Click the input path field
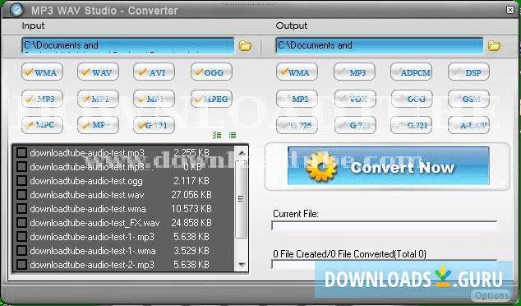521x306 pixels. (x=128, y=45)
